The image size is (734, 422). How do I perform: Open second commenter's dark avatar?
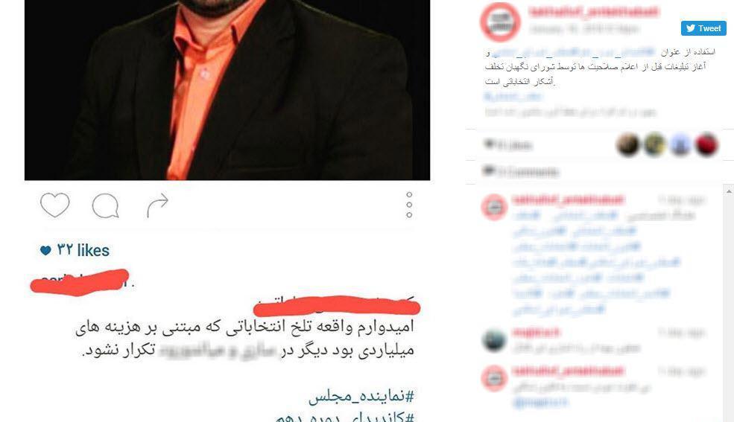(x=494, y=341)
